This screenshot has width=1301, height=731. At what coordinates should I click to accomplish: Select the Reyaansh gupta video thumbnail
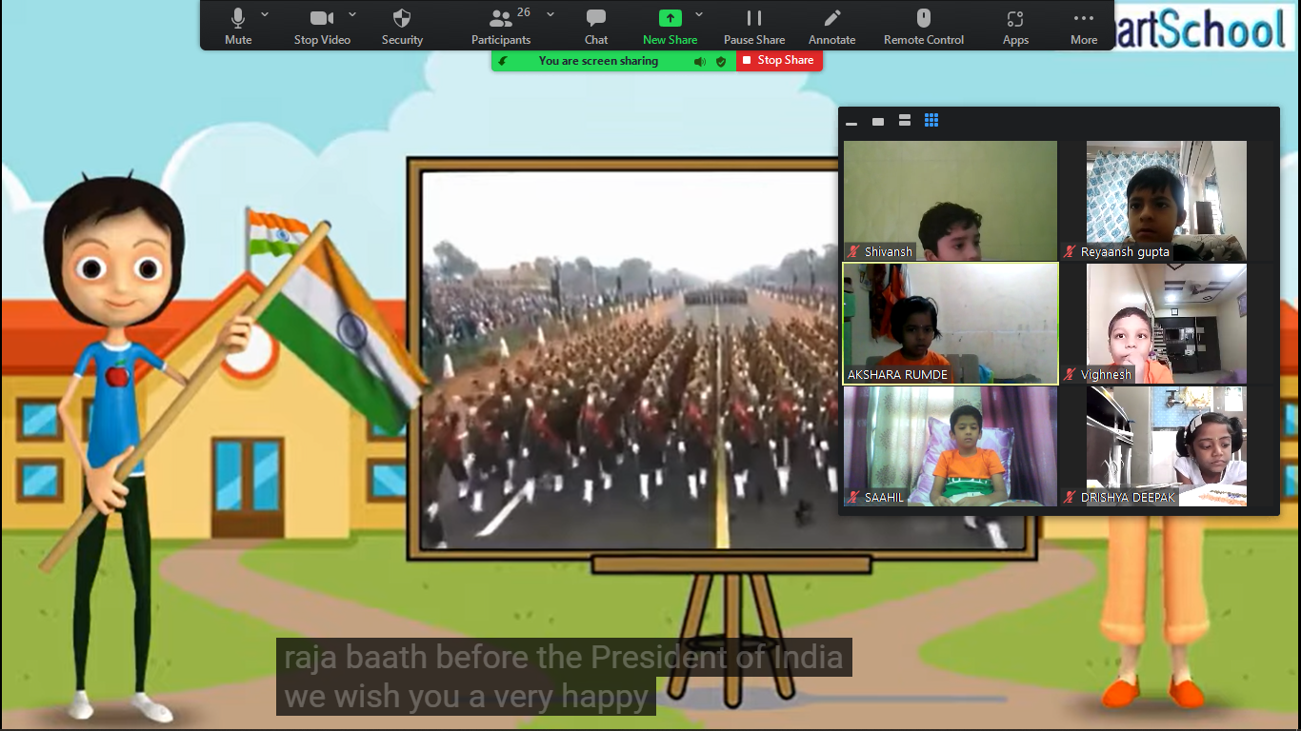[1167, 201]
